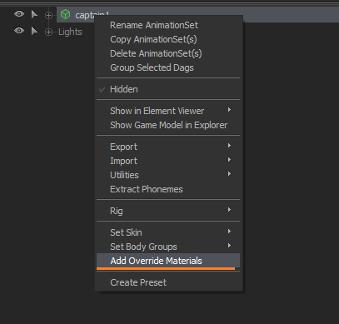Choose Group Selected Dags

[x=168, y=67]
